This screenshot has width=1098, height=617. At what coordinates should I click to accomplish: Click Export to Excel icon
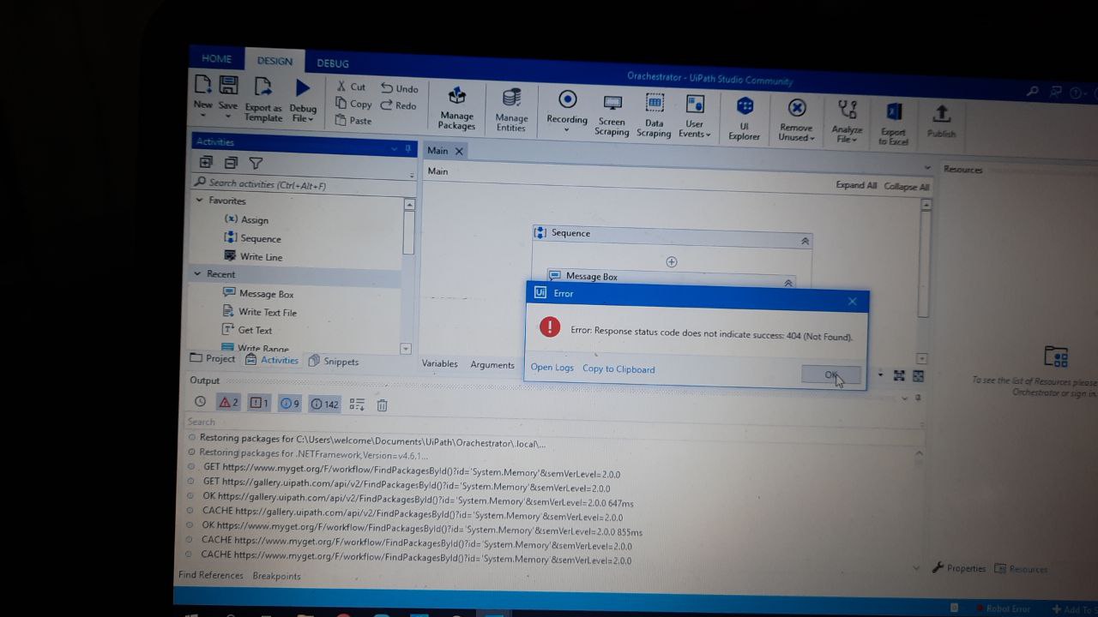point(894,111)
